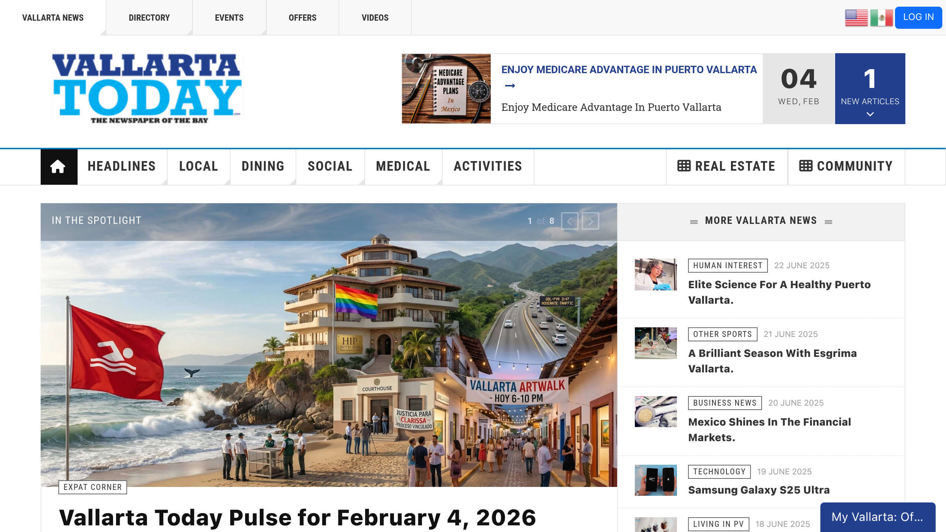Switch language with the US flag icon
Screen dimensions: 946x532
[856, 18]
